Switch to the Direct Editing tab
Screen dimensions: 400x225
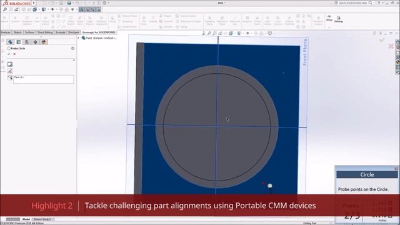(45, 32)
